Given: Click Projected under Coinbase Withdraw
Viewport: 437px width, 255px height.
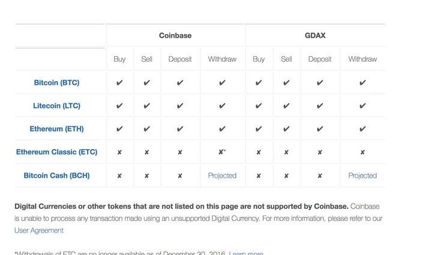Looking at the screenshot, I should pyautogui.click(x=222, y=175).
